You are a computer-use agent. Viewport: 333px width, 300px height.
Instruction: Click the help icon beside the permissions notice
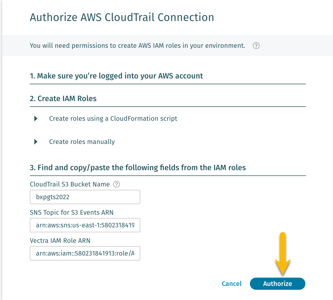[x=256, y=46]
